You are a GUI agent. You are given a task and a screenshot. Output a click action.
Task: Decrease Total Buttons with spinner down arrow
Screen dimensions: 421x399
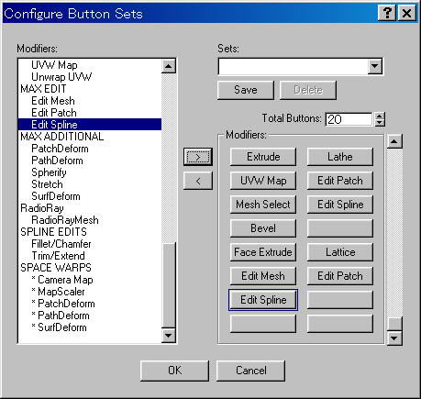[x=380, y=123]
